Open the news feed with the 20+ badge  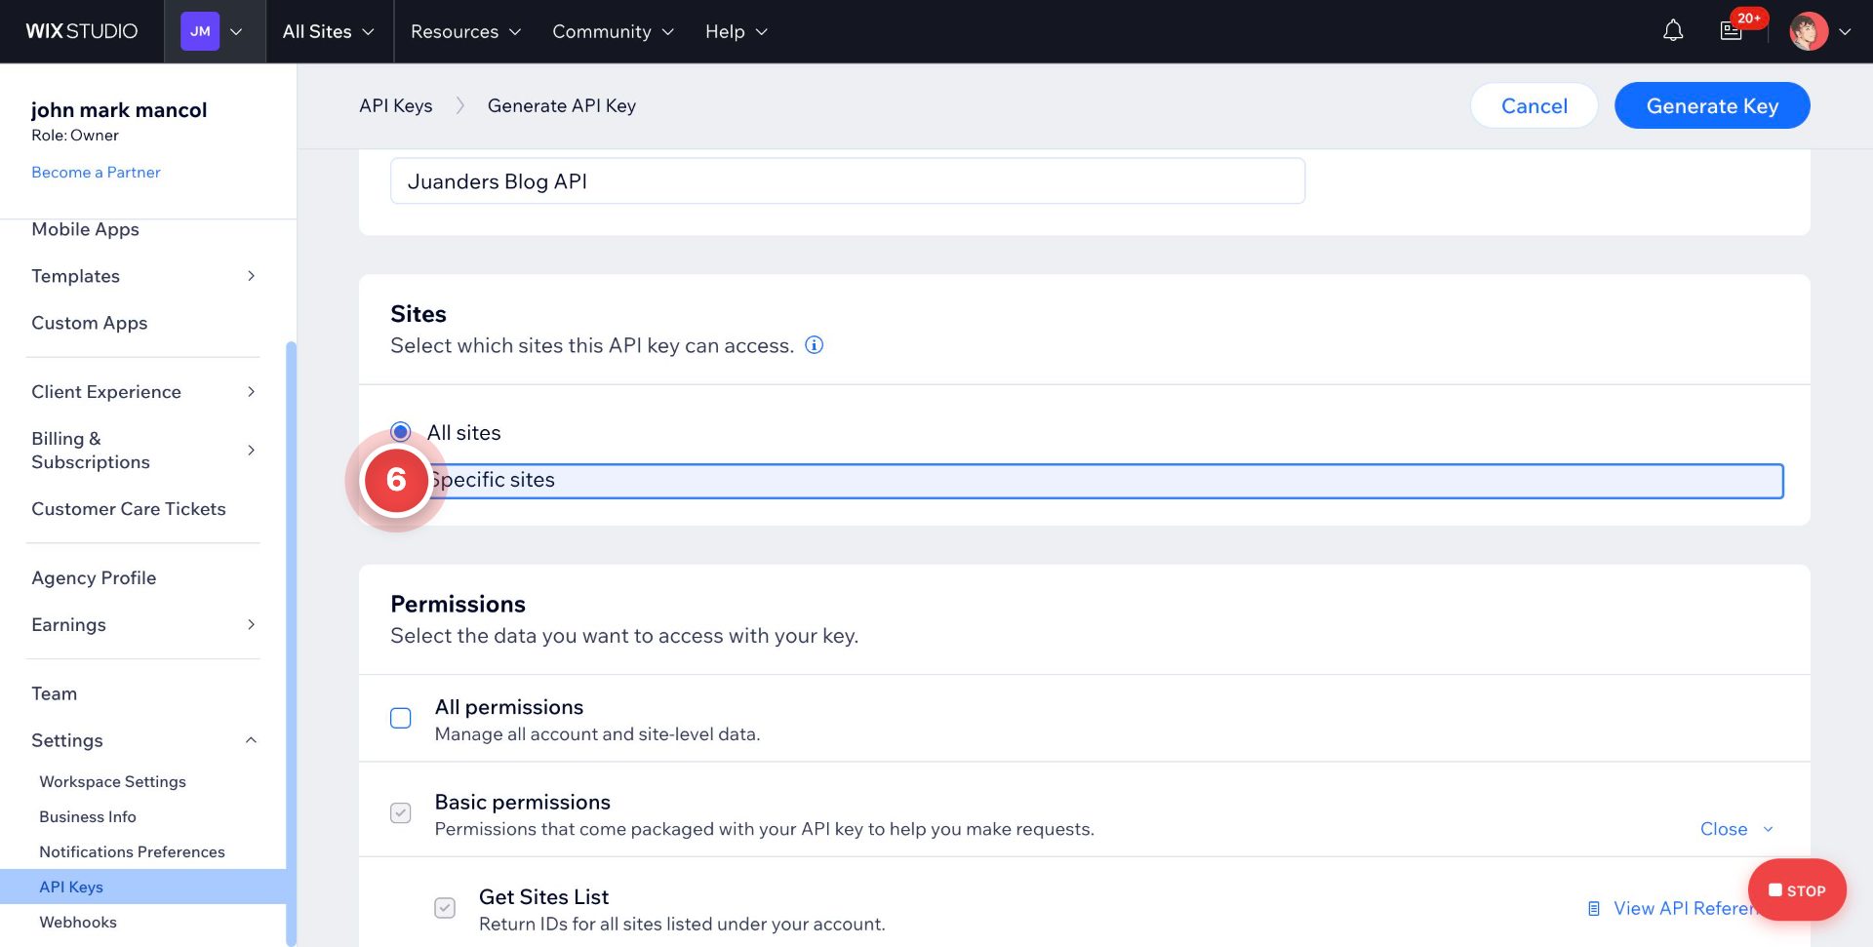[1732, 31]
